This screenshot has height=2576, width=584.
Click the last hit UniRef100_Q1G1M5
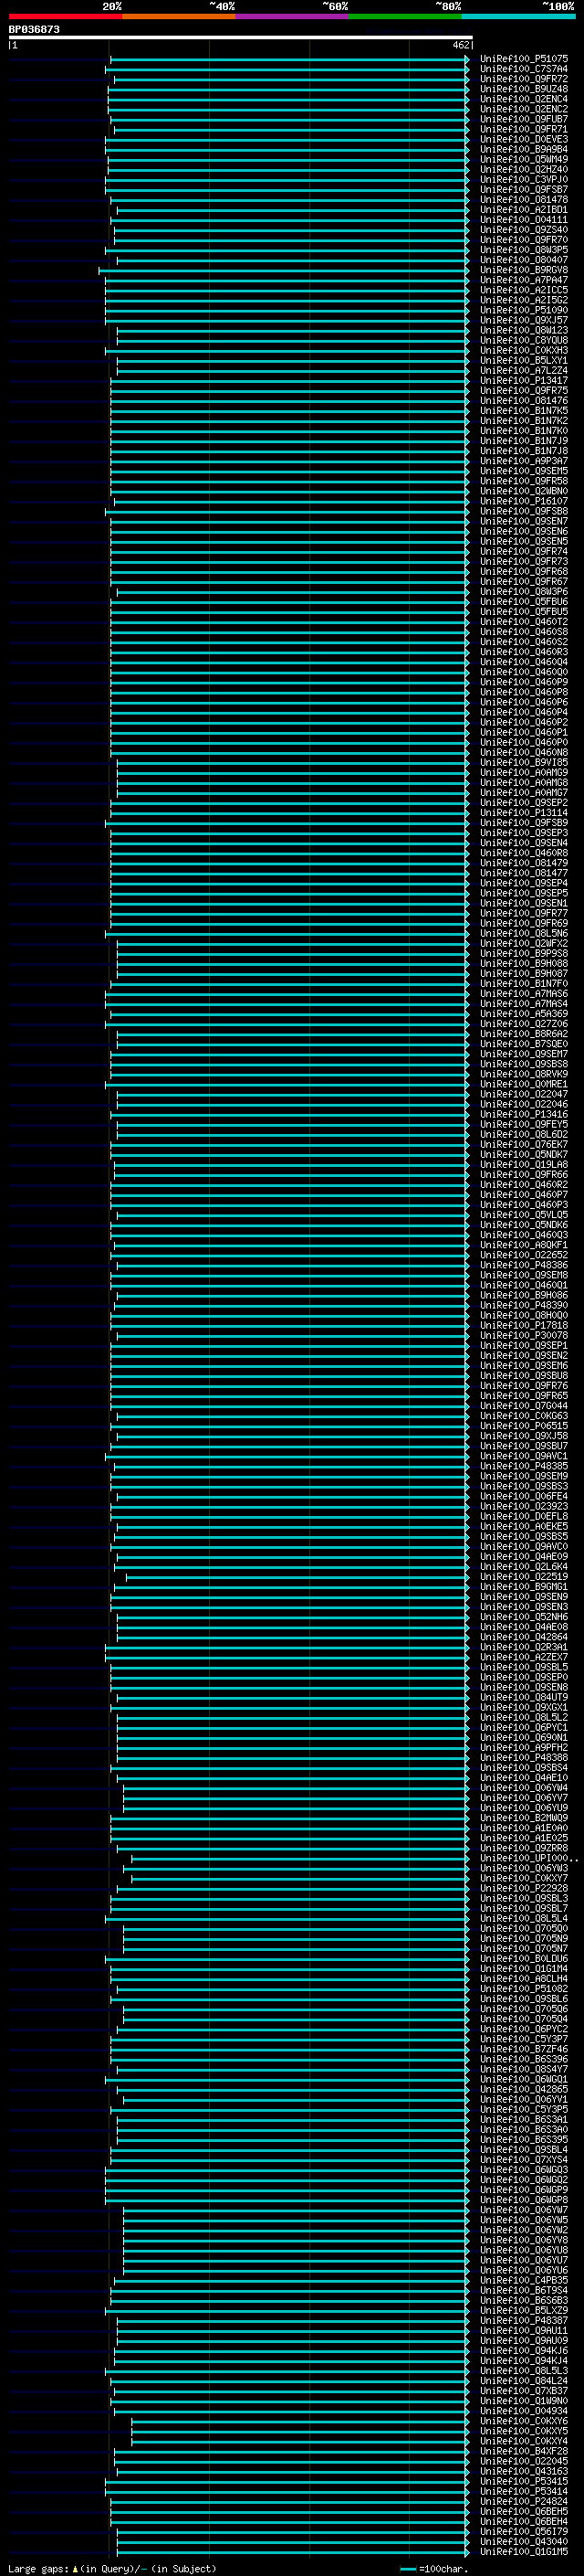(523, 2551)
